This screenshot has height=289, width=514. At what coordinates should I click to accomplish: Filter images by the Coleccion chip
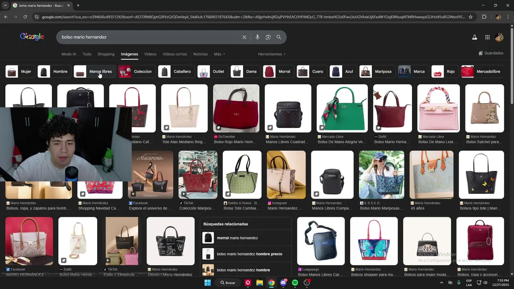137,71
